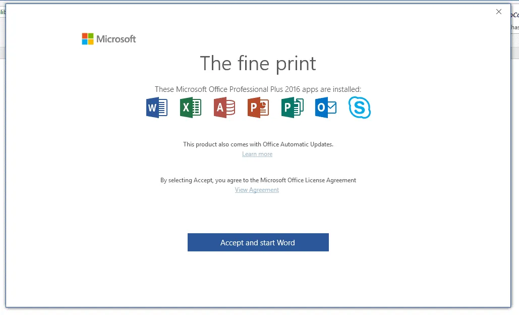Click the heading The fine print

[258, 63]
